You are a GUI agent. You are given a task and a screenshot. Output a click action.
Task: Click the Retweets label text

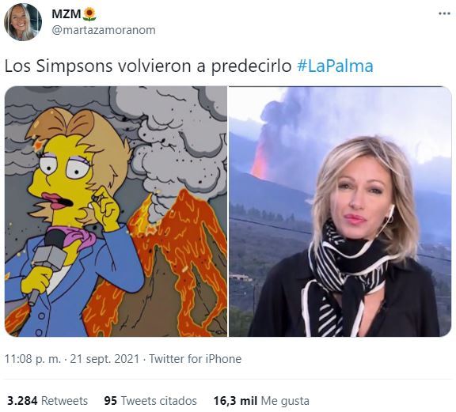[64, 401]
